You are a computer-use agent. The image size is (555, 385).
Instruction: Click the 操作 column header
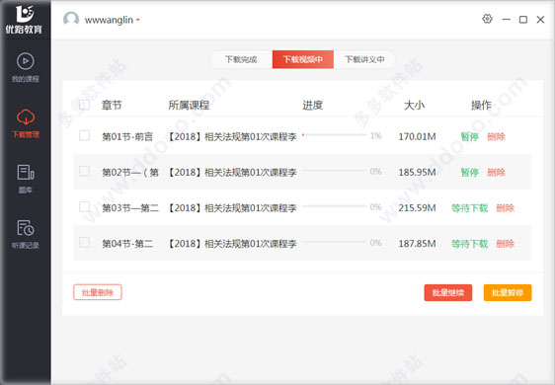pyautogui.click(x=481, y=105)
